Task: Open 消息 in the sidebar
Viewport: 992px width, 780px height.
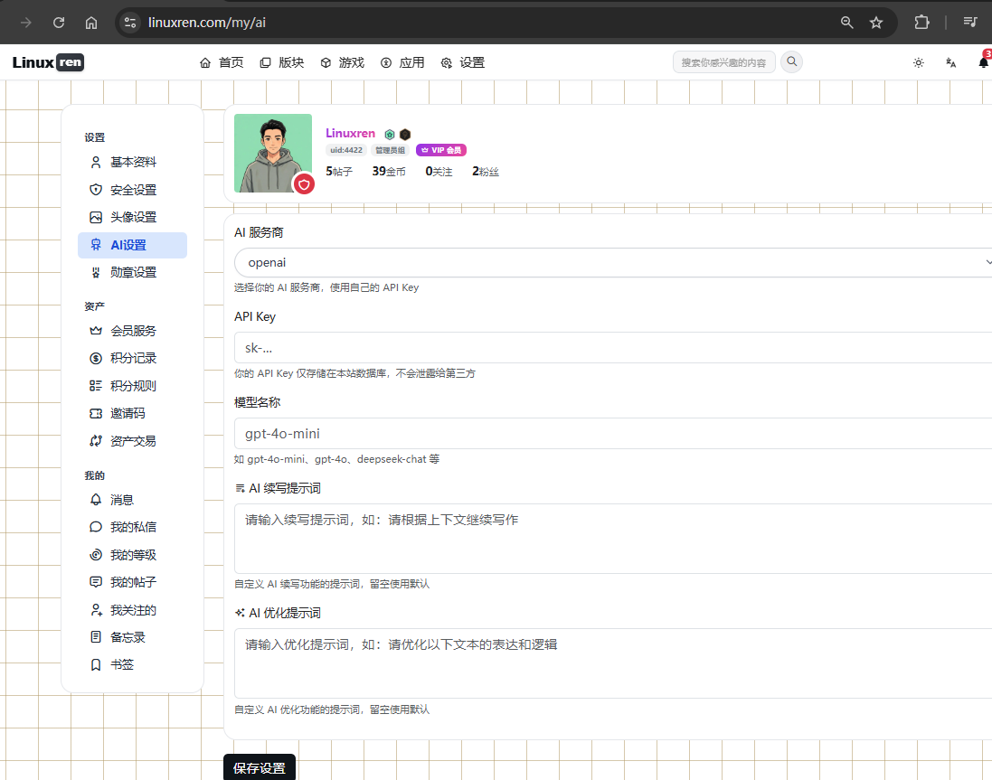Action: [132, 500]
